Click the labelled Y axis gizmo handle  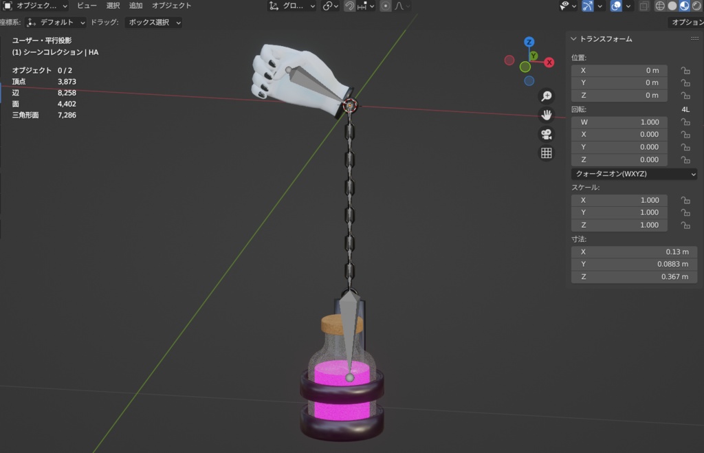pos(533,56)
